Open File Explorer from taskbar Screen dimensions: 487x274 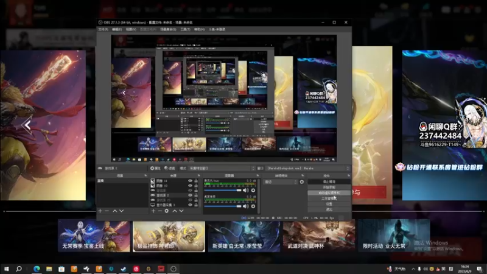(x=49, y=269)
